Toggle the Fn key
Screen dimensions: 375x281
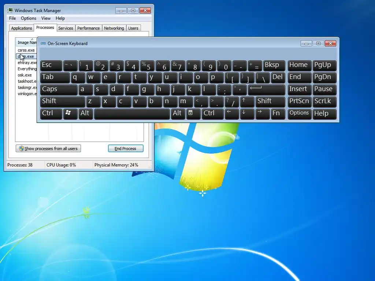tap(278, 113)
